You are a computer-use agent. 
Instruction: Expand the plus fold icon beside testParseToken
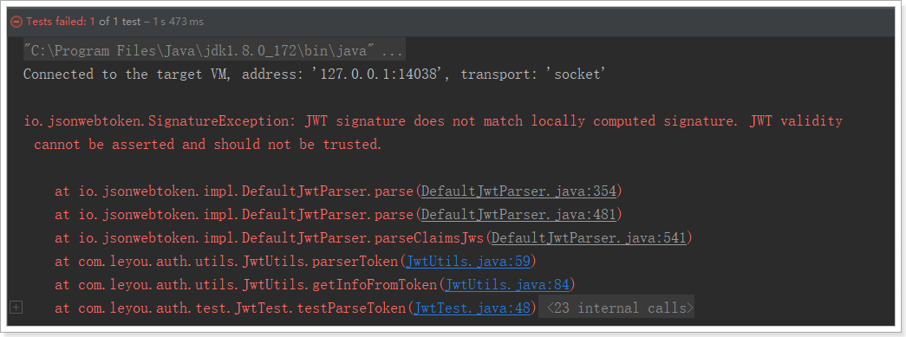click(16, 308)
